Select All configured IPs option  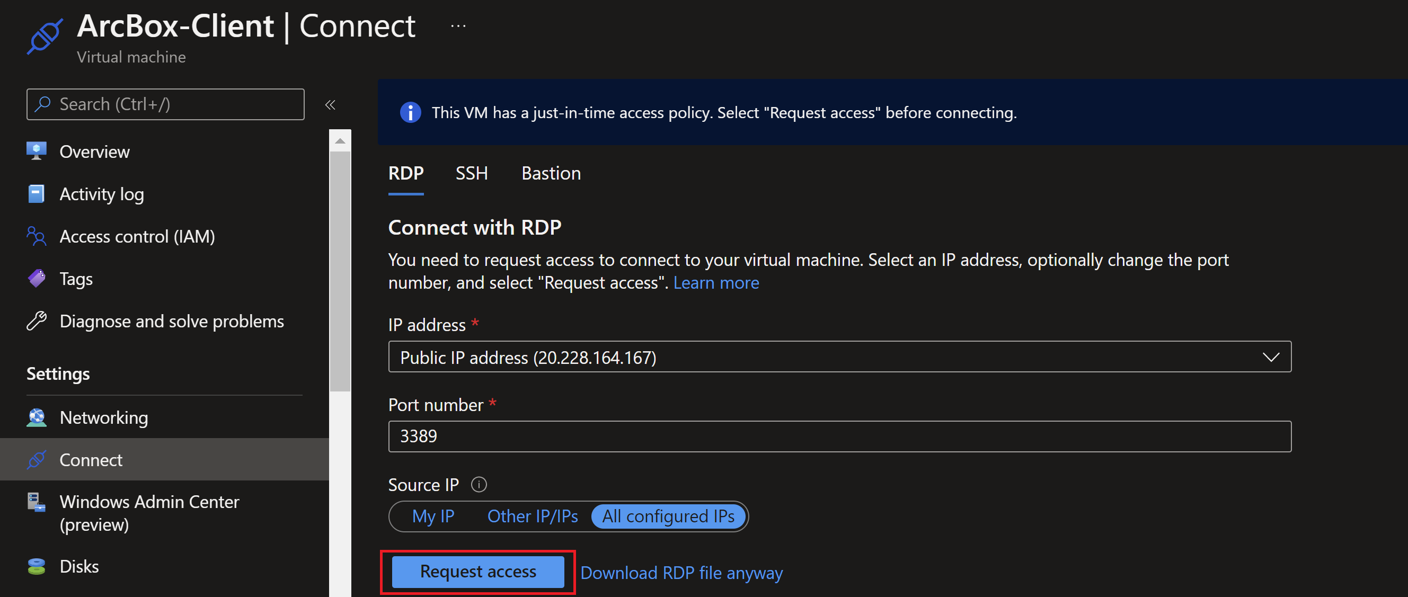coord(668,516)
